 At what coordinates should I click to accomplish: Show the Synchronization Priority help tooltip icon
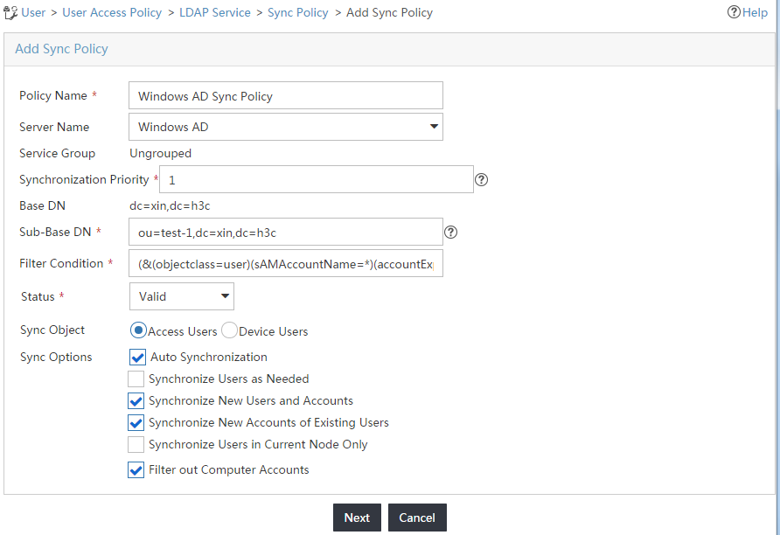point(481,179)
